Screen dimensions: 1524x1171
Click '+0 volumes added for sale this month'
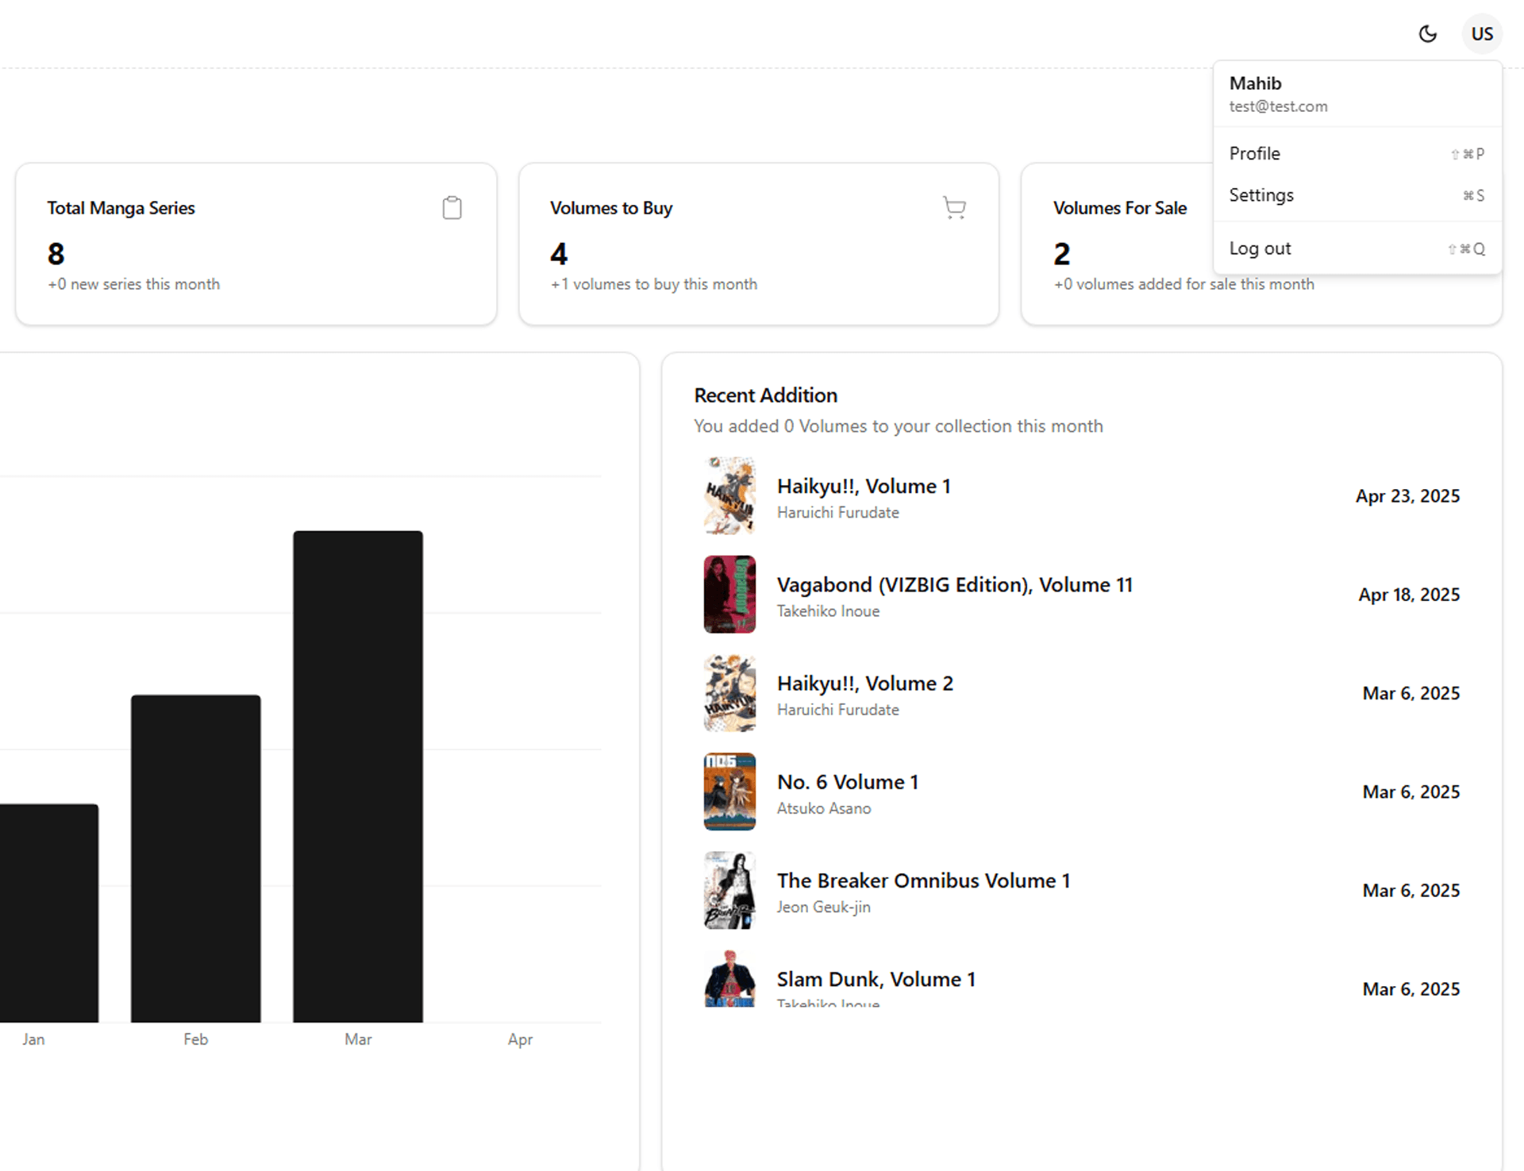pyautogui.click(x=1183, y=284)
